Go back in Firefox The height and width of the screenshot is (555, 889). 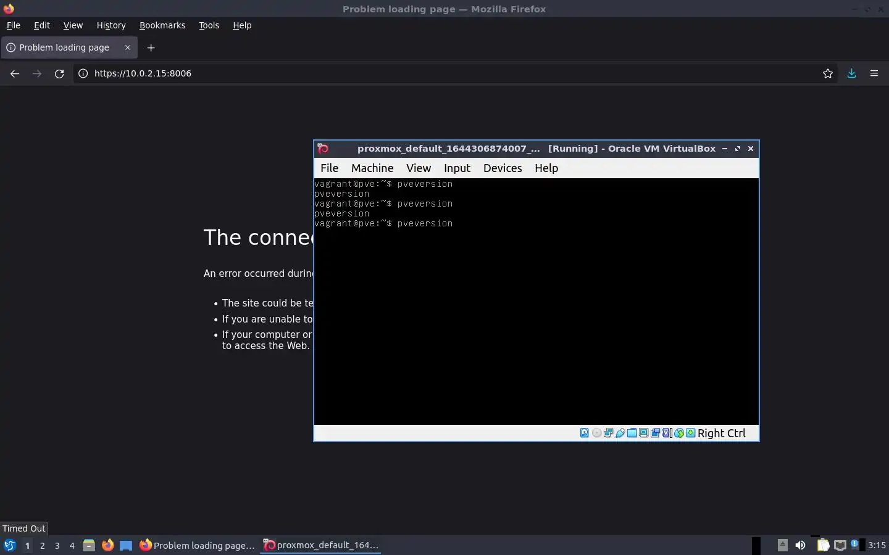point(15,73)
